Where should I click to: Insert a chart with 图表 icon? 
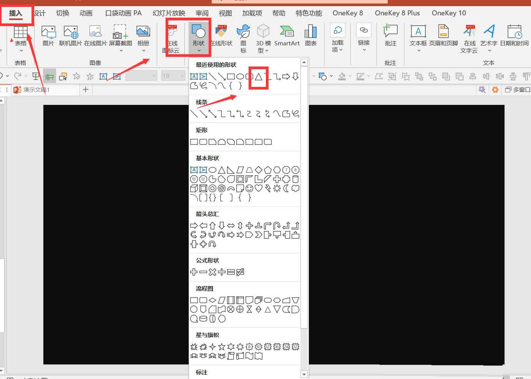click(310, 36)
